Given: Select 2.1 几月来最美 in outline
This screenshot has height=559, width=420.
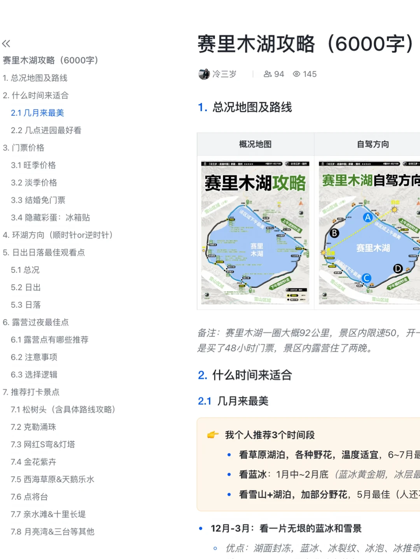Looking at the screenshot, I should [x=37, y=113].
